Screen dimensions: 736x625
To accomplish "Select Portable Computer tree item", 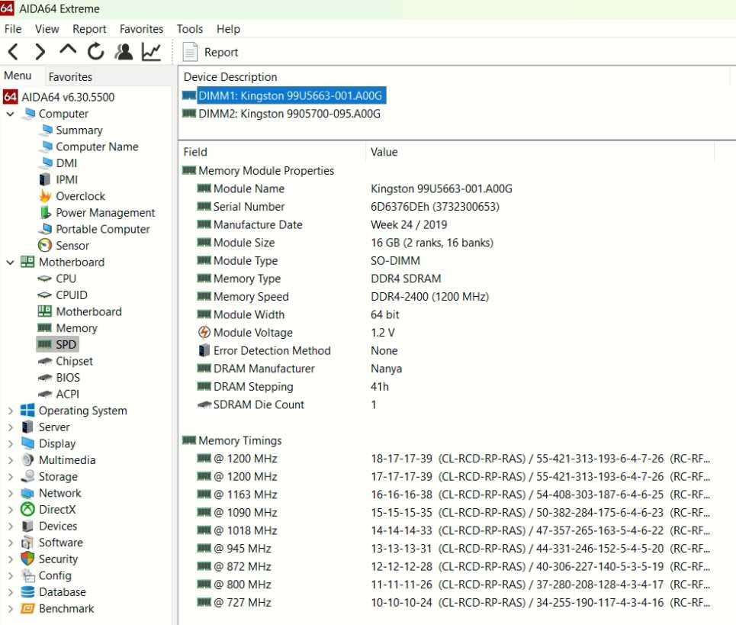I will click(x=103, y=229).
